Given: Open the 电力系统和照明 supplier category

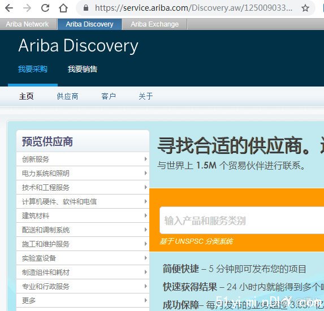Looking at the screenshot, I should click(x=83, y=173).
